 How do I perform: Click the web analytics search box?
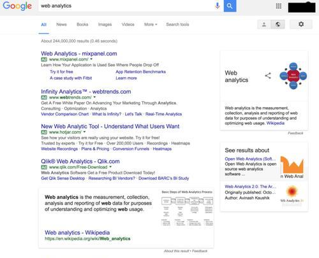tap(126, 6)
